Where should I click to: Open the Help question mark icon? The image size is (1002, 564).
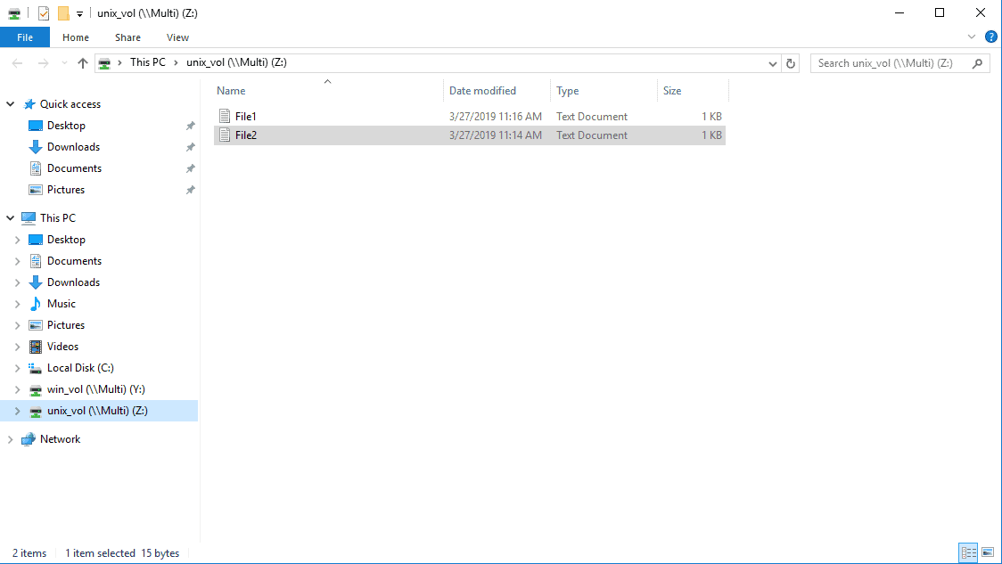pos(990,37)
